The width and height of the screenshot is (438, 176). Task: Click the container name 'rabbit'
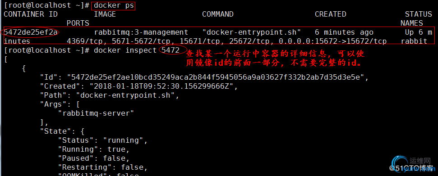click(x=414, y=41)
